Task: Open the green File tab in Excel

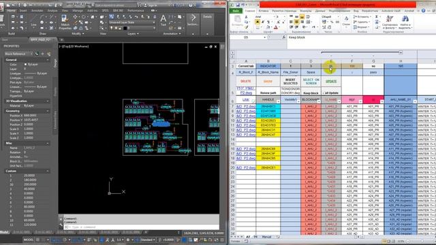Action: pos(236,11)
